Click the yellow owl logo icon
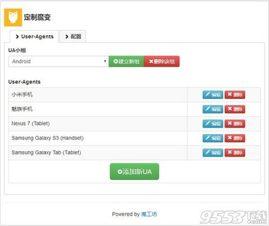The width and height of the screenshot is (269, 226). pyautogui.click(x=13, y=17)
